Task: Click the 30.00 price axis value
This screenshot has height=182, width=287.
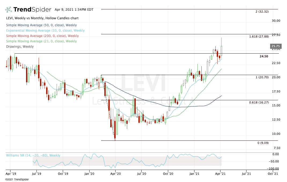Action: tap(276, 21)
